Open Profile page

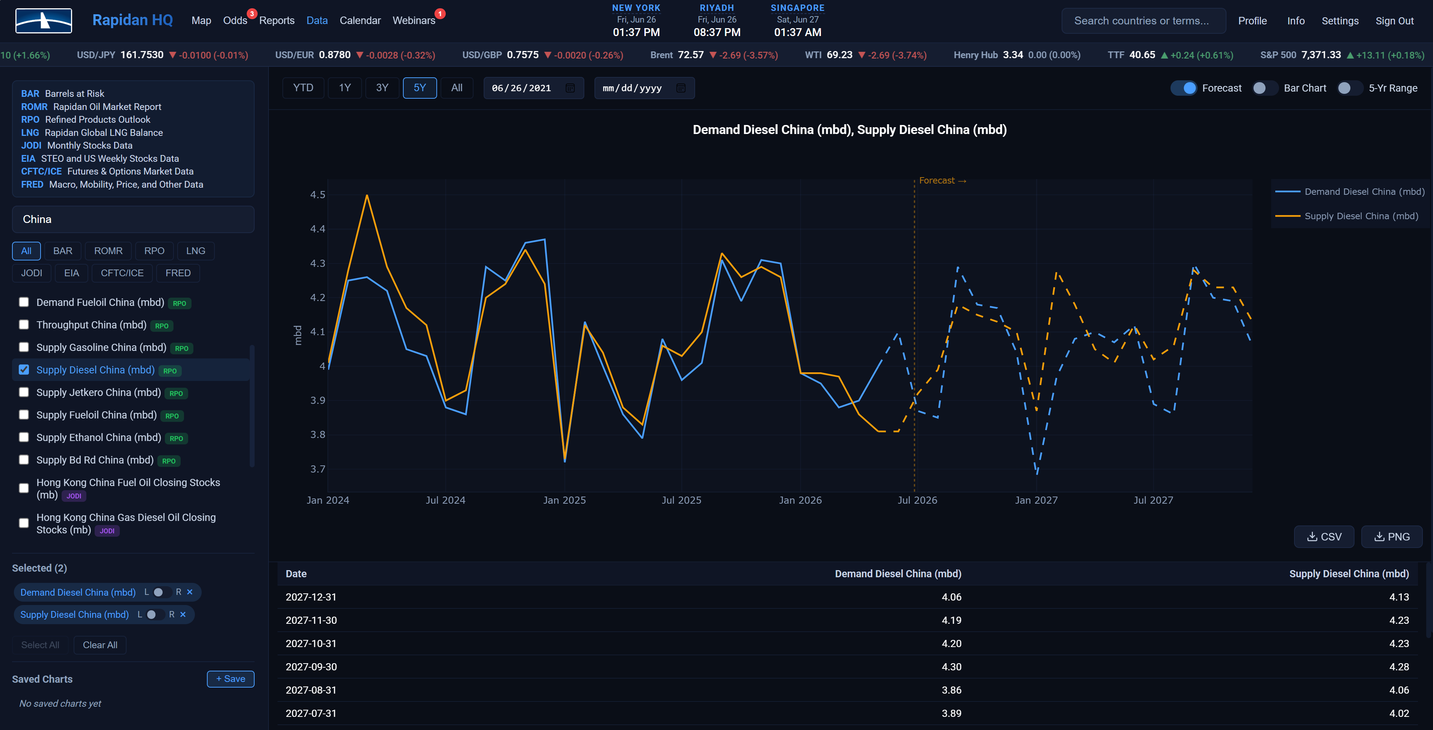tap(1252, 21)
